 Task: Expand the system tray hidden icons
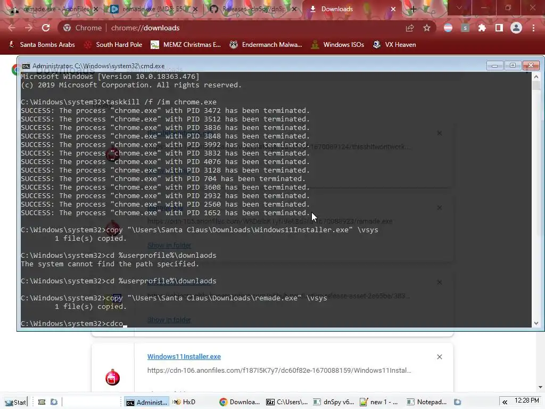click(x=505, y=402)
